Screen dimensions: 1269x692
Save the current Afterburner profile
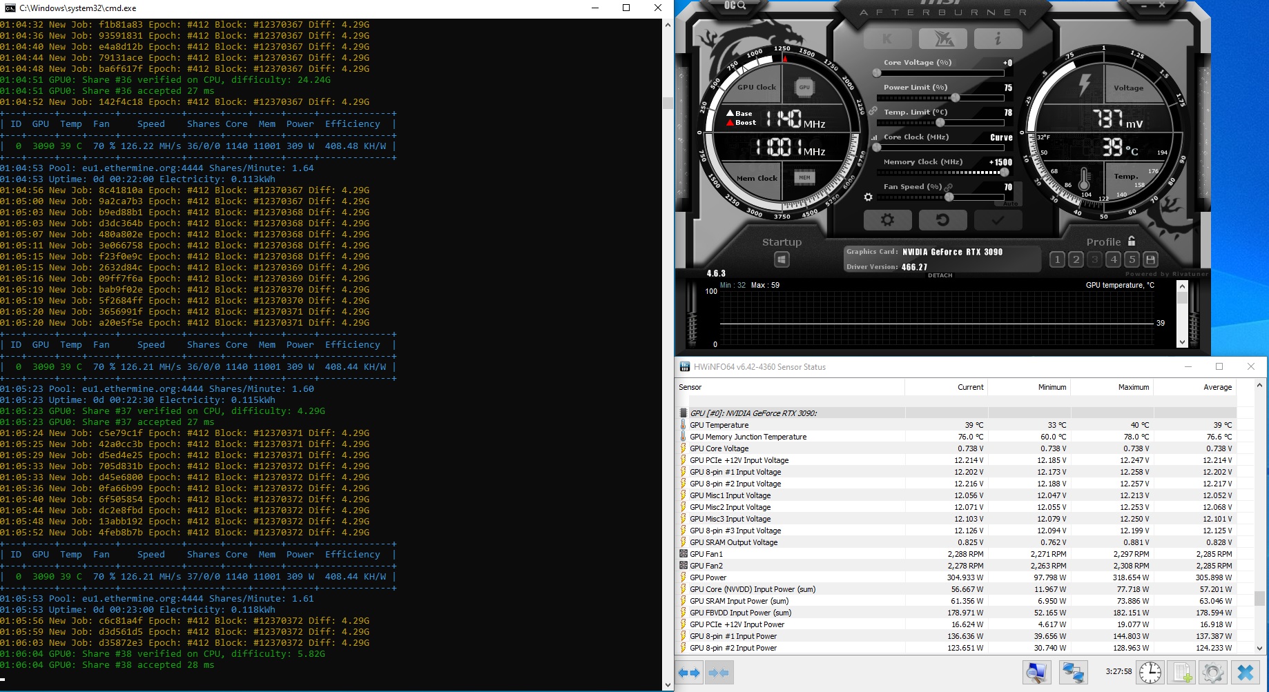1150,259
